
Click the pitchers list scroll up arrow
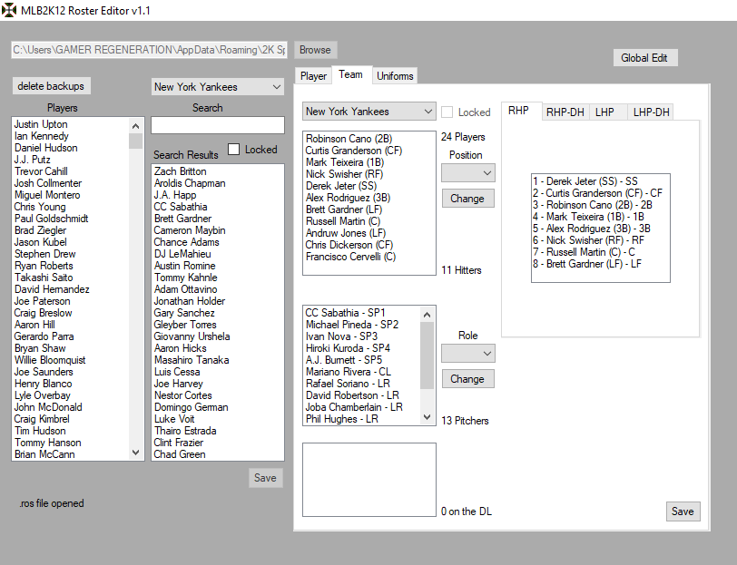point(427,315)
